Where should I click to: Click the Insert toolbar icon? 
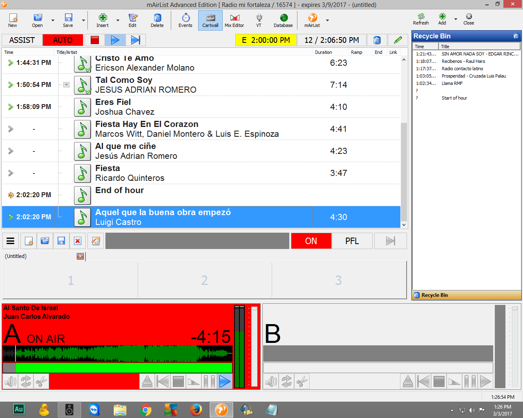103,20
